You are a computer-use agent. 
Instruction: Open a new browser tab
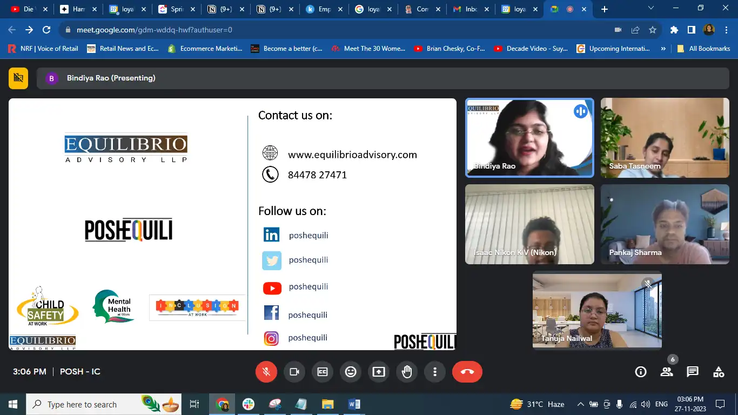(605, 9)
